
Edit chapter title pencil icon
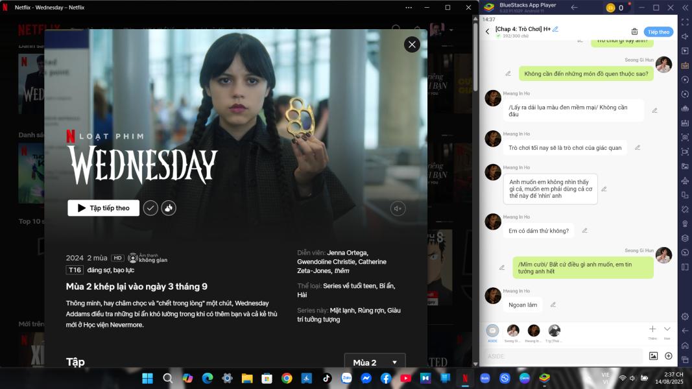coord(556,29)
